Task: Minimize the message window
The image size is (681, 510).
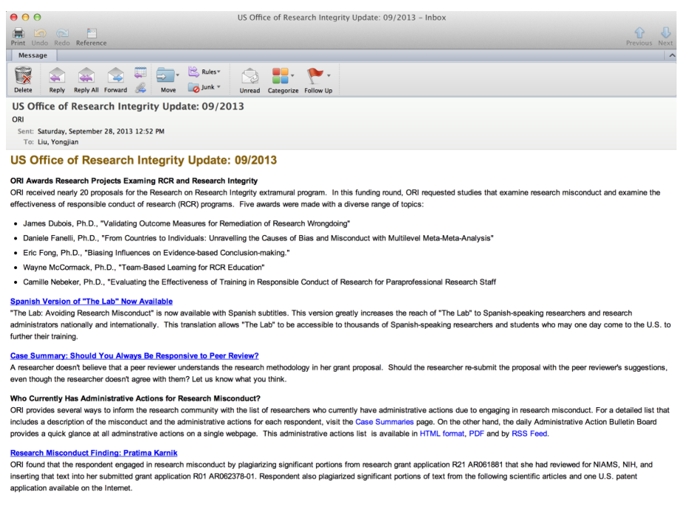Action: 26,17
